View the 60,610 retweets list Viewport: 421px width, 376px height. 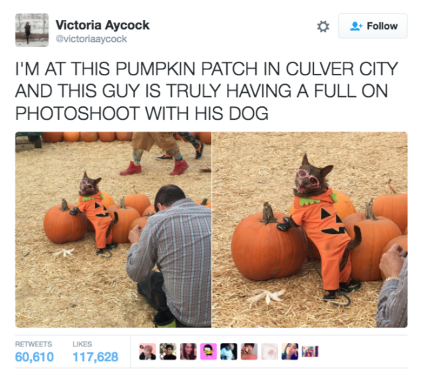34,352
